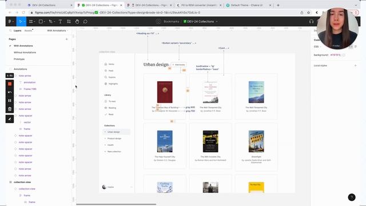Click the horizontal canvas scrollbar

point(116,204)
